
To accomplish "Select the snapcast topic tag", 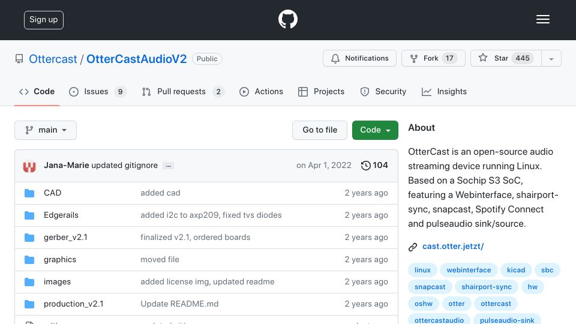I will point(430,287).
